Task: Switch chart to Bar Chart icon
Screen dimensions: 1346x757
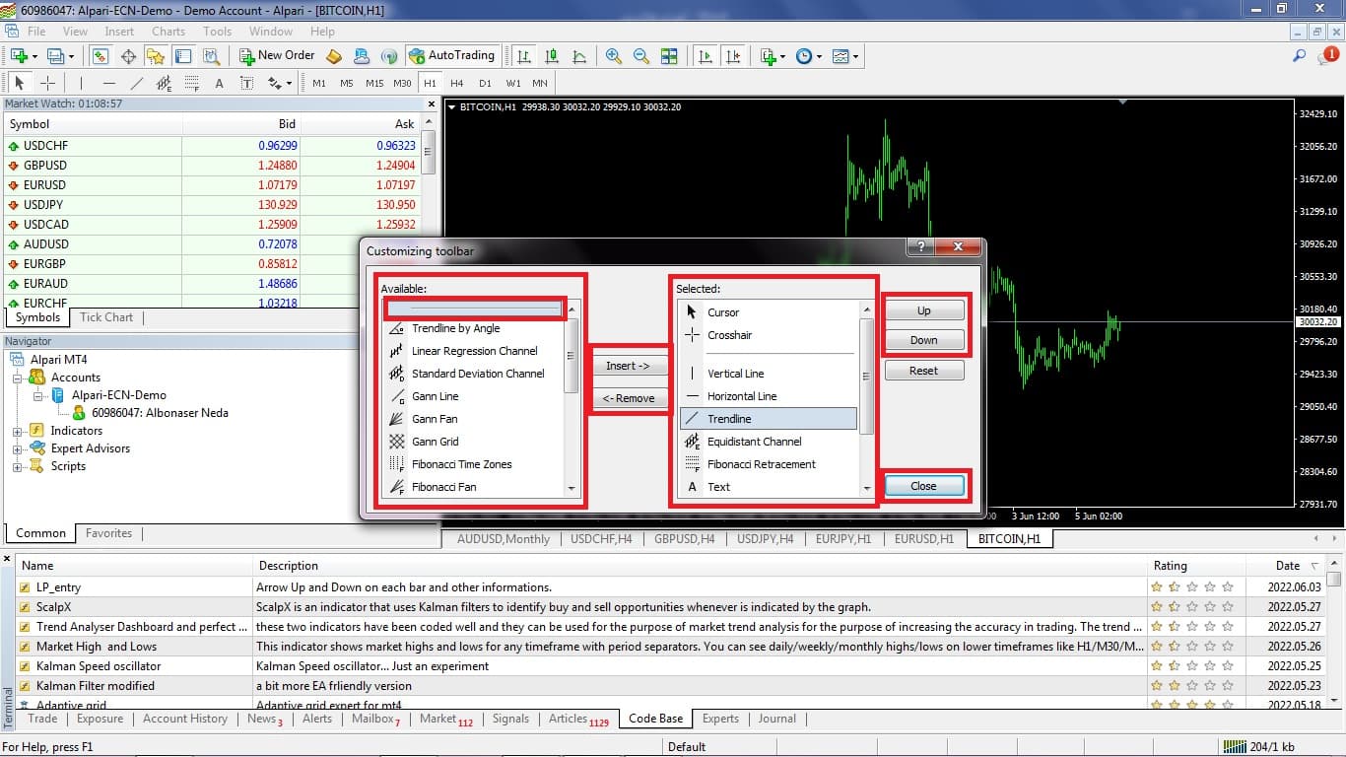Action: (x=524, y=56)
